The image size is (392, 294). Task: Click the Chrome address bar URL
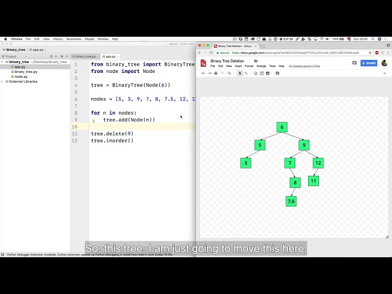[295, 53]
